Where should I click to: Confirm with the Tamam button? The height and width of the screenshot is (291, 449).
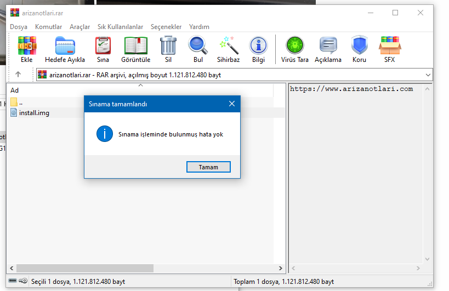coord(208,167)
